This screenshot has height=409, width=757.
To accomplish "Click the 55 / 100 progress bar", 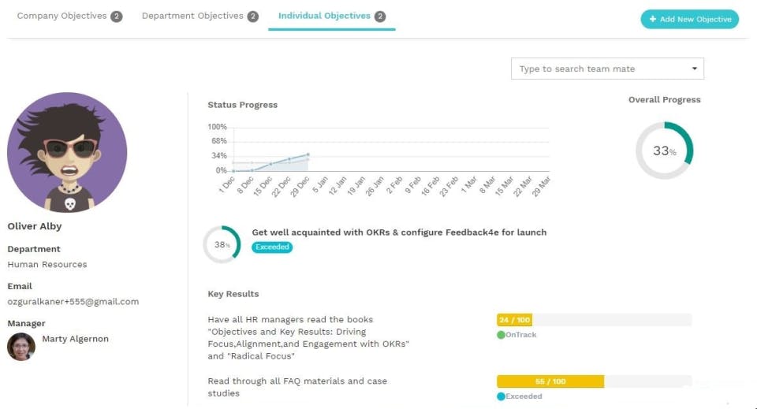I will click(x=594, y=381).
